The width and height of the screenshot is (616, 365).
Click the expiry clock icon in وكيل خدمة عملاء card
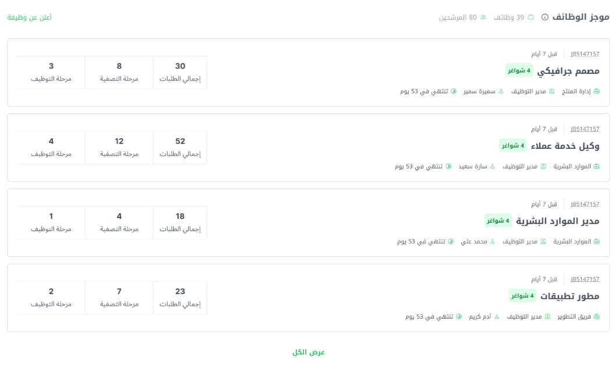click(448, 166)
